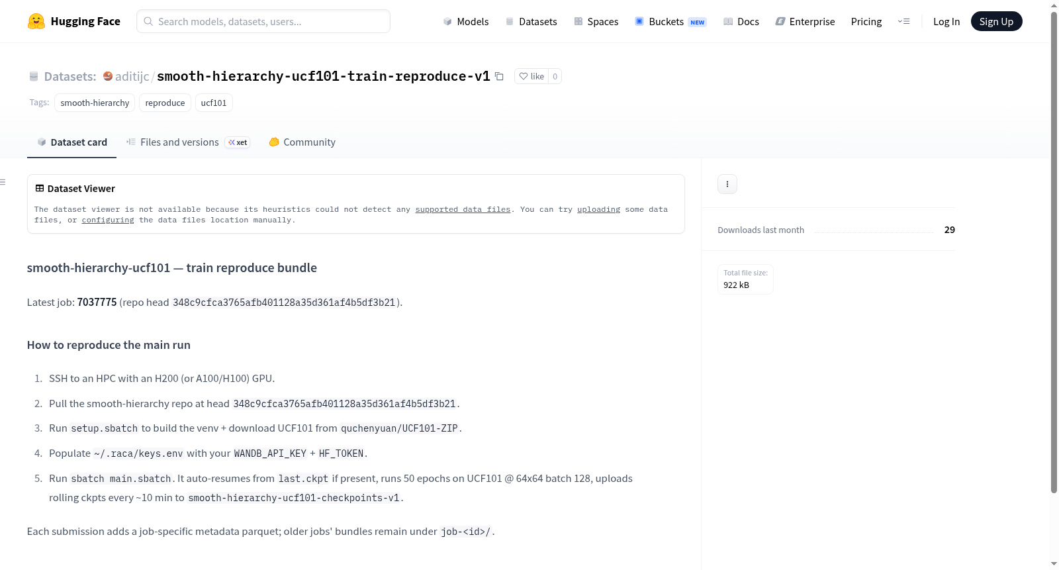
Task: Follow the configuring link
Action: point(108,220)
